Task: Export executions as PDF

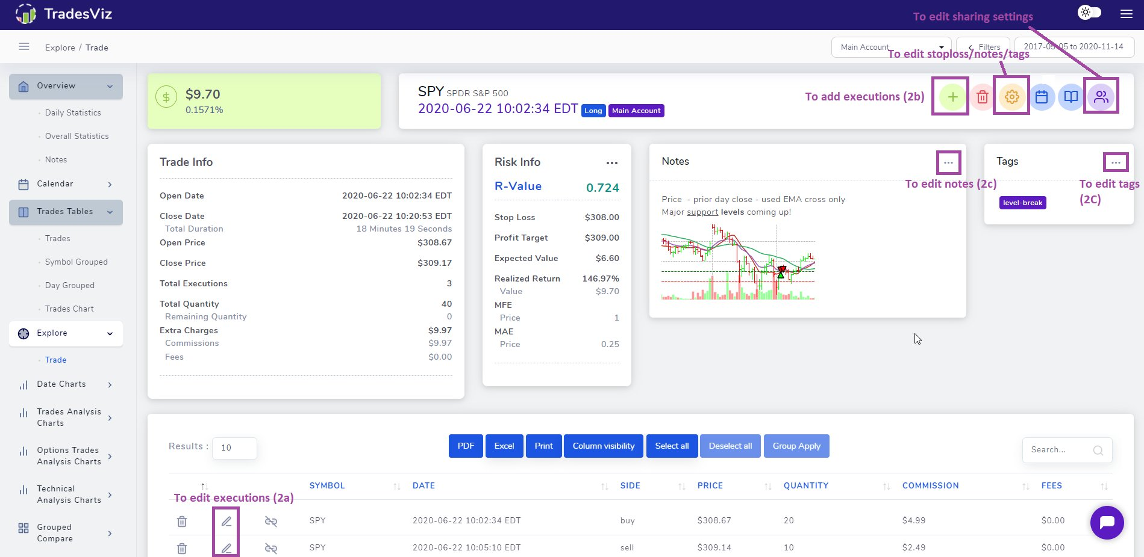Action: 466,446
